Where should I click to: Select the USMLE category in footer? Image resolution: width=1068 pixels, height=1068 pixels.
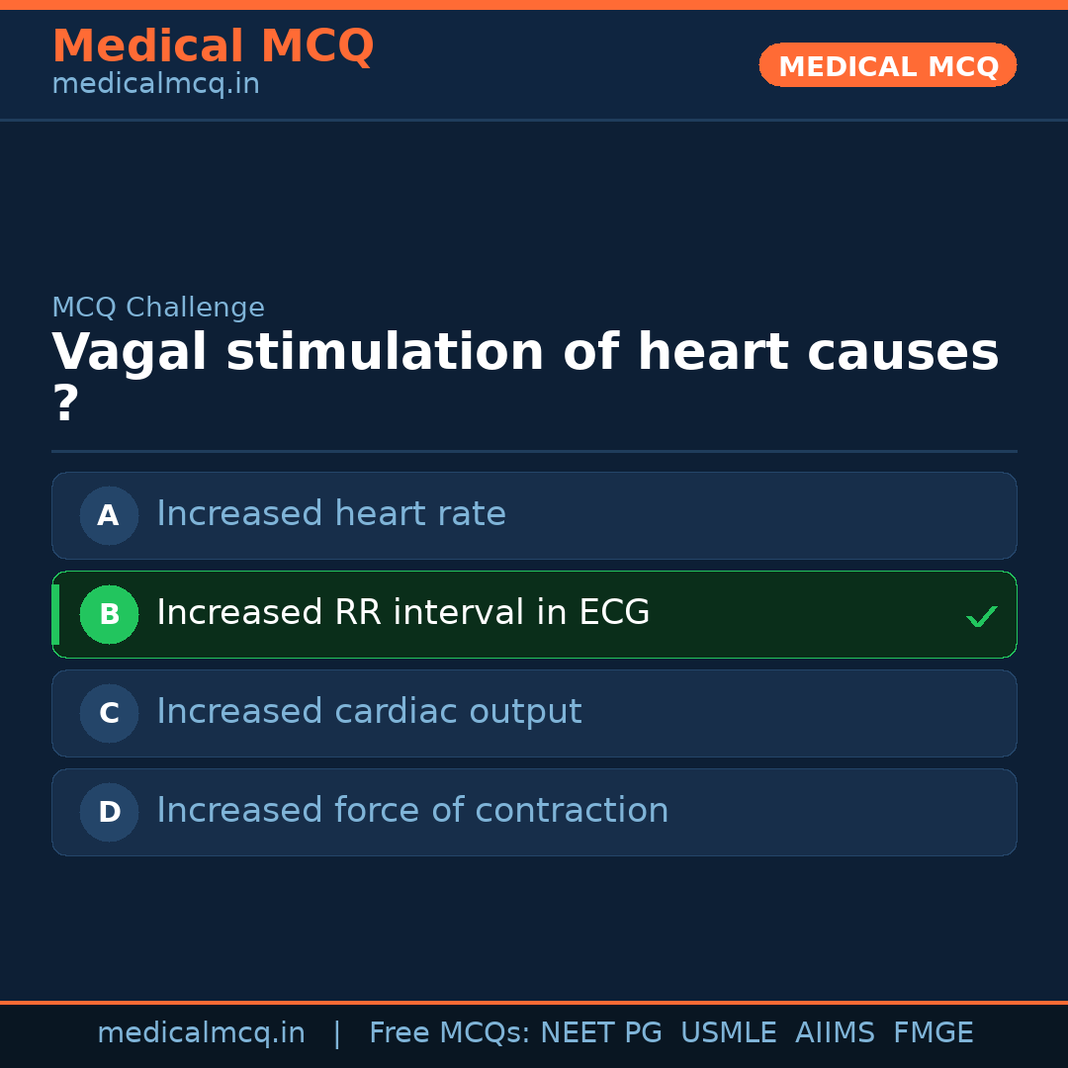pos(729,1032)
